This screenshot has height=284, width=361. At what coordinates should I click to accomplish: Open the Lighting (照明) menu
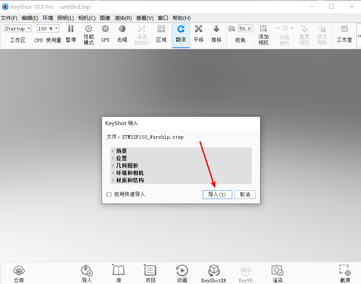(66, 18)
